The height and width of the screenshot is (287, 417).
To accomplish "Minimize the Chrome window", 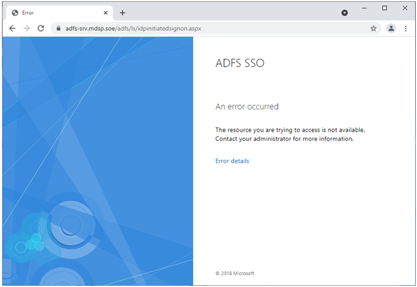I will point(364,8).
